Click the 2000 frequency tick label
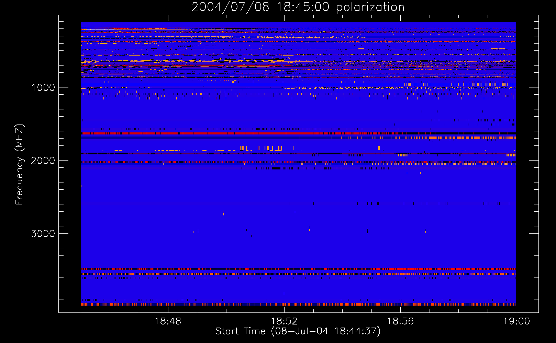Image resolution: width=556 pixels, height=343 pixels. click(x=43, y=161)
